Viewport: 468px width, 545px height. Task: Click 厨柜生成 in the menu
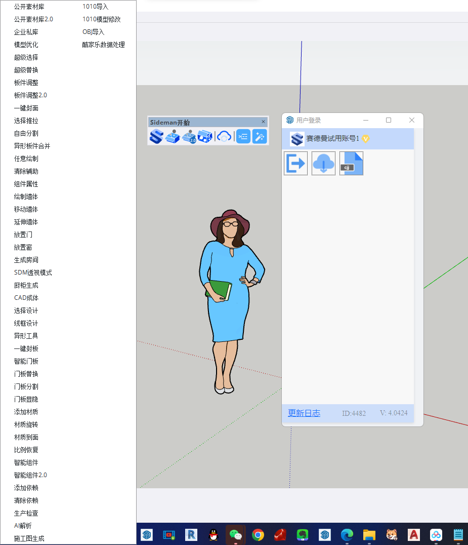(x=26, y=285)
